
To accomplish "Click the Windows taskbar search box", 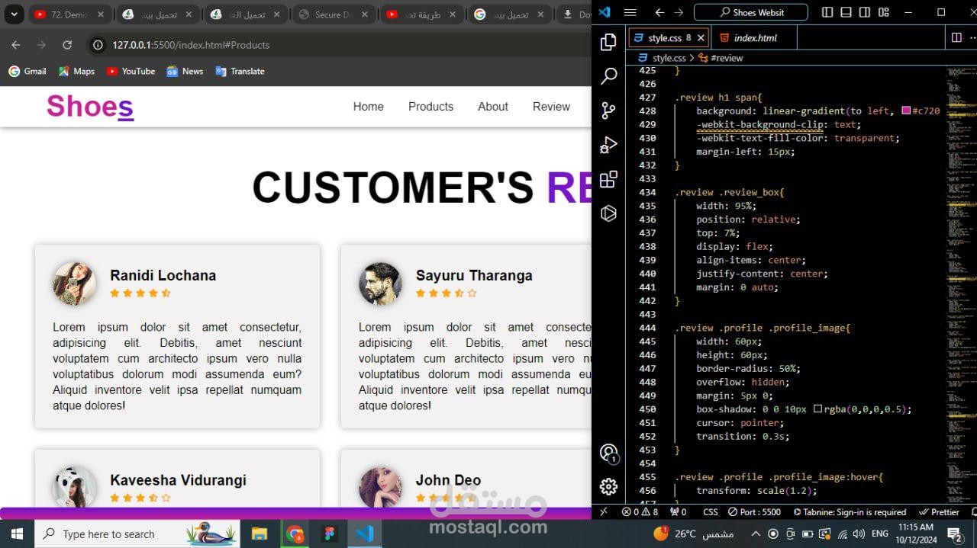I will pyautogui.click(x=137, y=534).
